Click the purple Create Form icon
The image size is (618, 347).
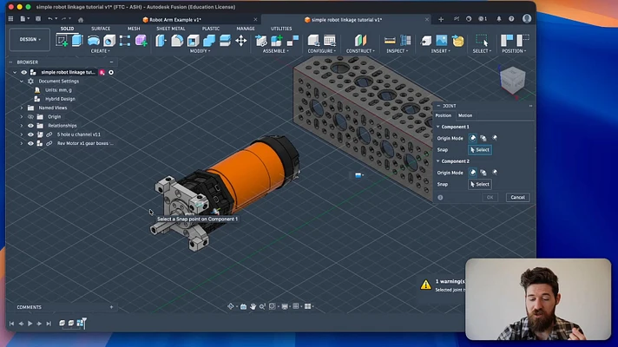[x=141, y=40]
